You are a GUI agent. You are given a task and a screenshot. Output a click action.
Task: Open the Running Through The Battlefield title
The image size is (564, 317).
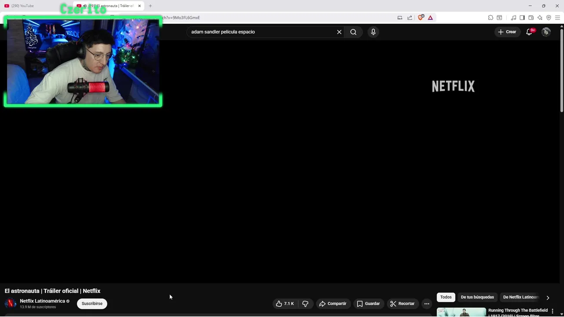(x=518, y=313)
